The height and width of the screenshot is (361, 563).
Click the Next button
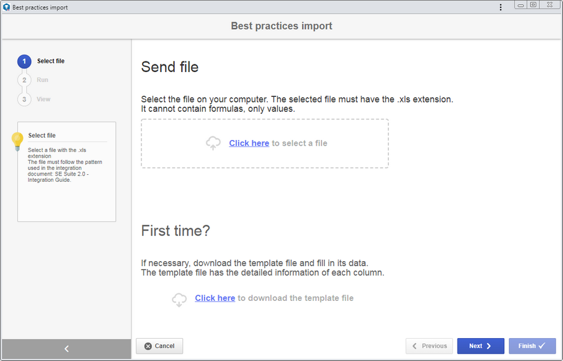[481, 346]
